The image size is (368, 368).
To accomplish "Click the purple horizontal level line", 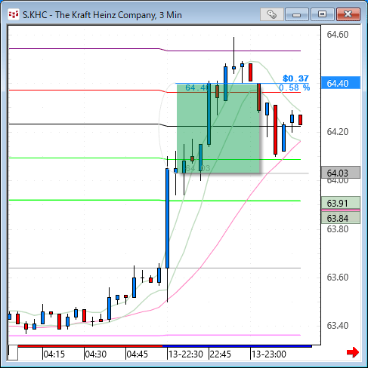I will [155, 50].
